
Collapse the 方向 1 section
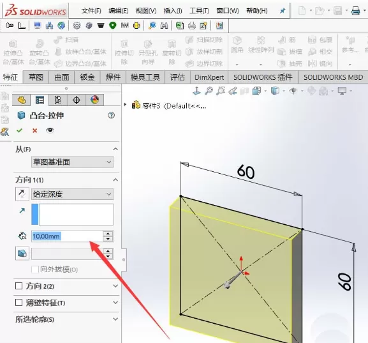[115, 180]
